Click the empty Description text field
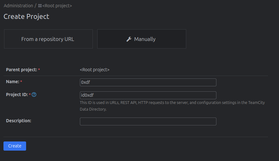279x161 pixels. click(x=148, y=121)
